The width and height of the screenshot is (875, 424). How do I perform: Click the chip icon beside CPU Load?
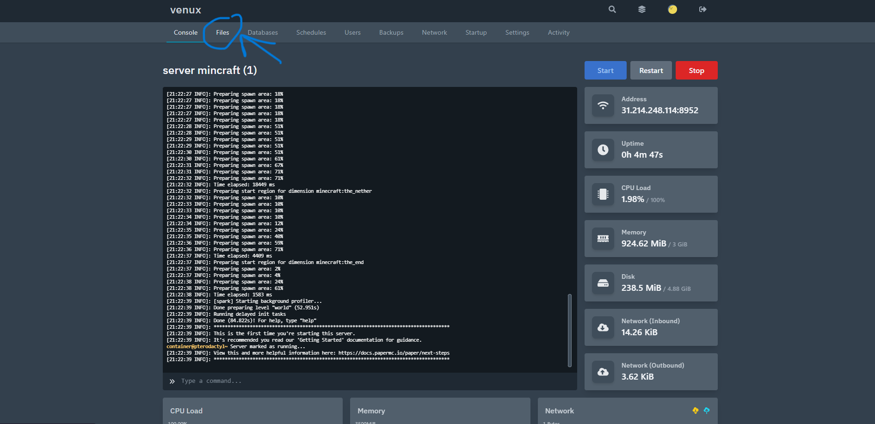point(603,194)
